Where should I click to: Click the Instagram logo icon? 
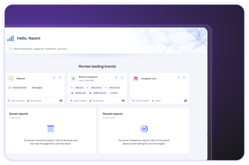click(135, 78)
